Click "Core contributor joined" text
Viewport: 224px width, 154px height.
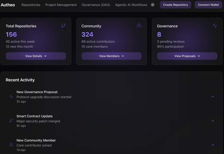click(34, 145)
